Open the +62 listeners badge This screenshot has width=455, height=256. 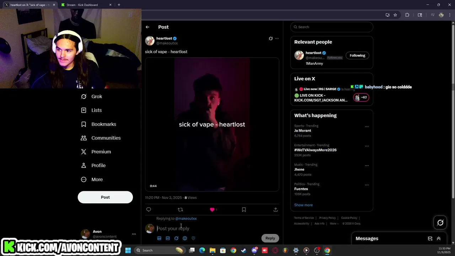[361, 97]
